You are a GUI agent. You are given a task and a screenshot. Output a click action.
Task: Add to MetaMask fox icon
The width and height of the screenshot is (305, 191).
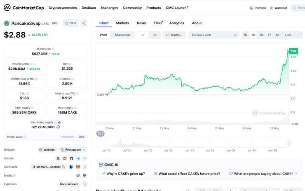tap(78, 167)
